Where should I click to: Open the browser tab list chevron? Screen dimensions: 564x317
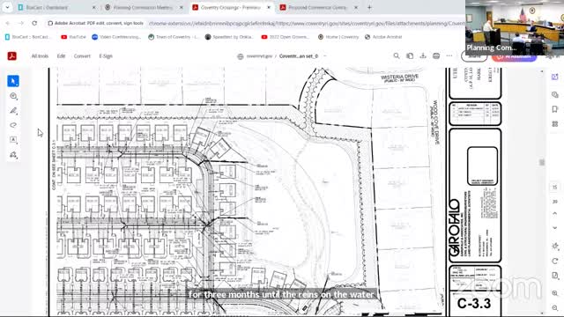(x=7, y=7)
